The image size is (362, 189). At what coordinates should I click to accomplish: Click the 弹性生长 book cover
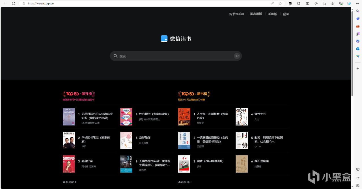(242, 117)
